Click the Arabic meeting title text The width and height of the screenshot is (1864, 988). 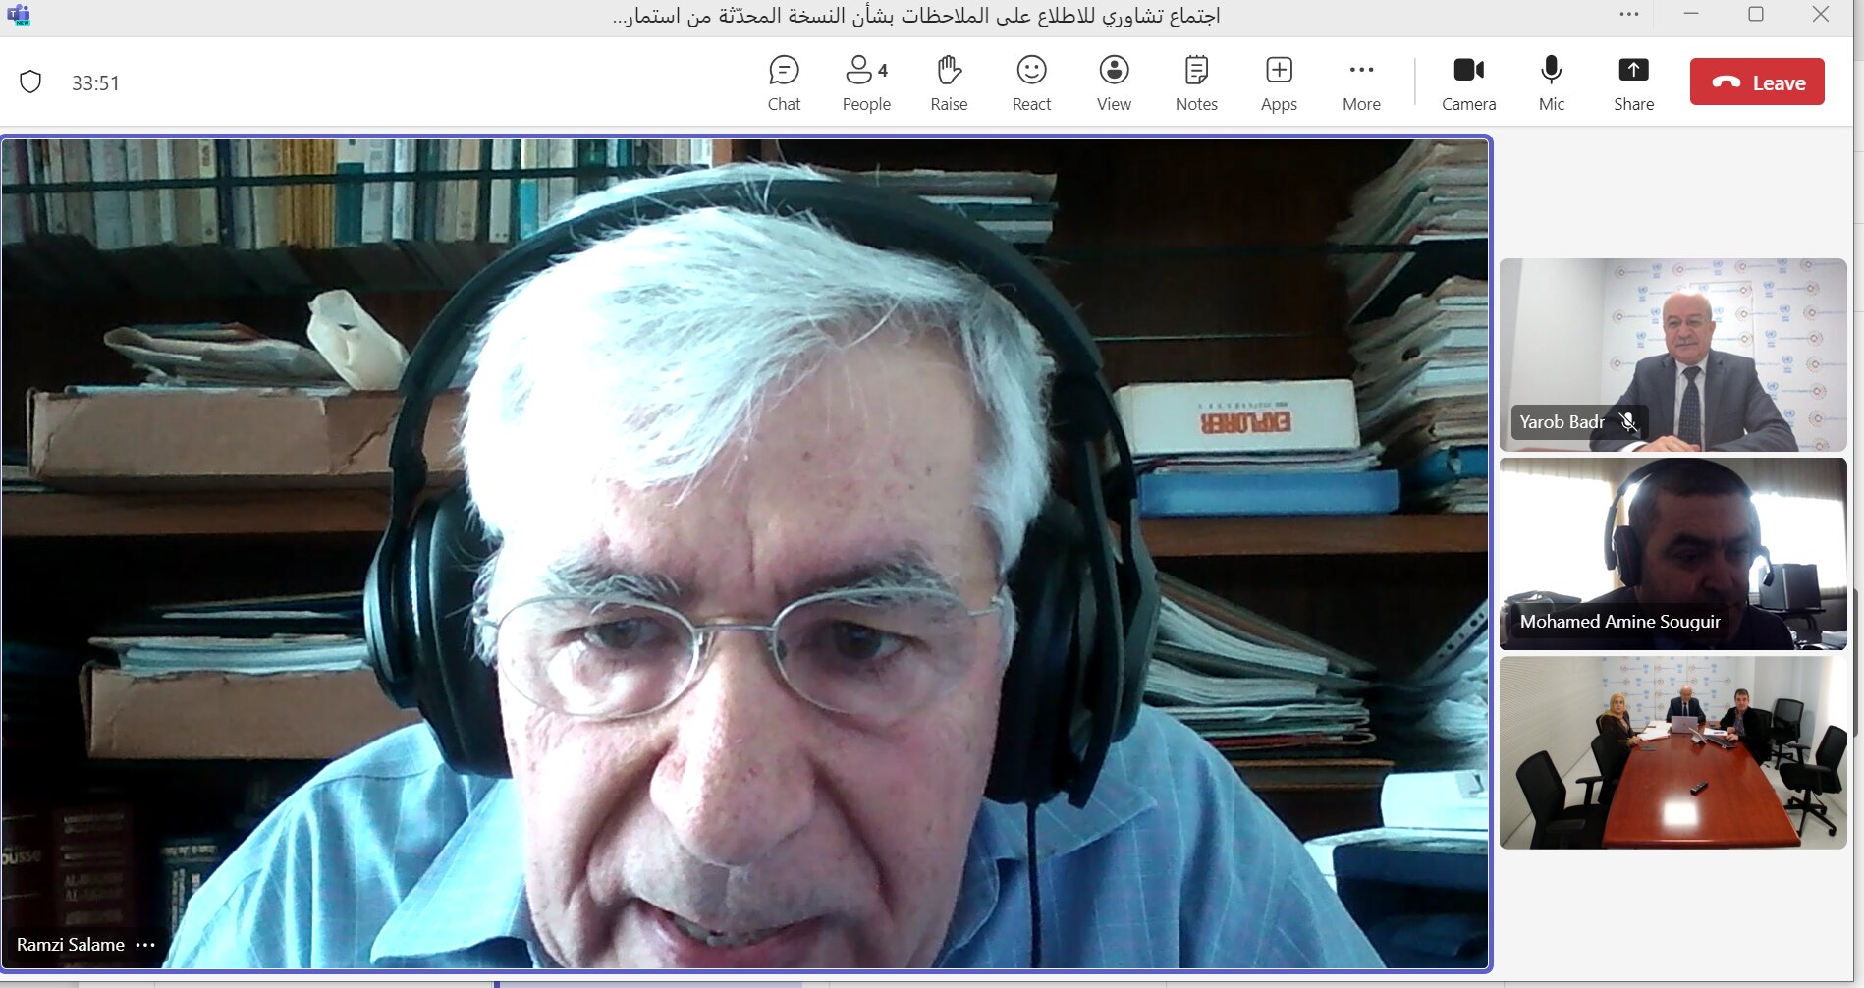(916, 16)
